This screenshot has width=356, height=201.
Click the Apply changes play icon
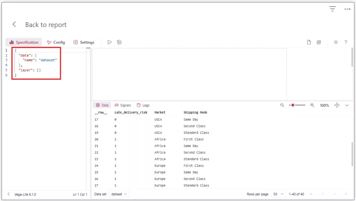click(x=110, y=42)
